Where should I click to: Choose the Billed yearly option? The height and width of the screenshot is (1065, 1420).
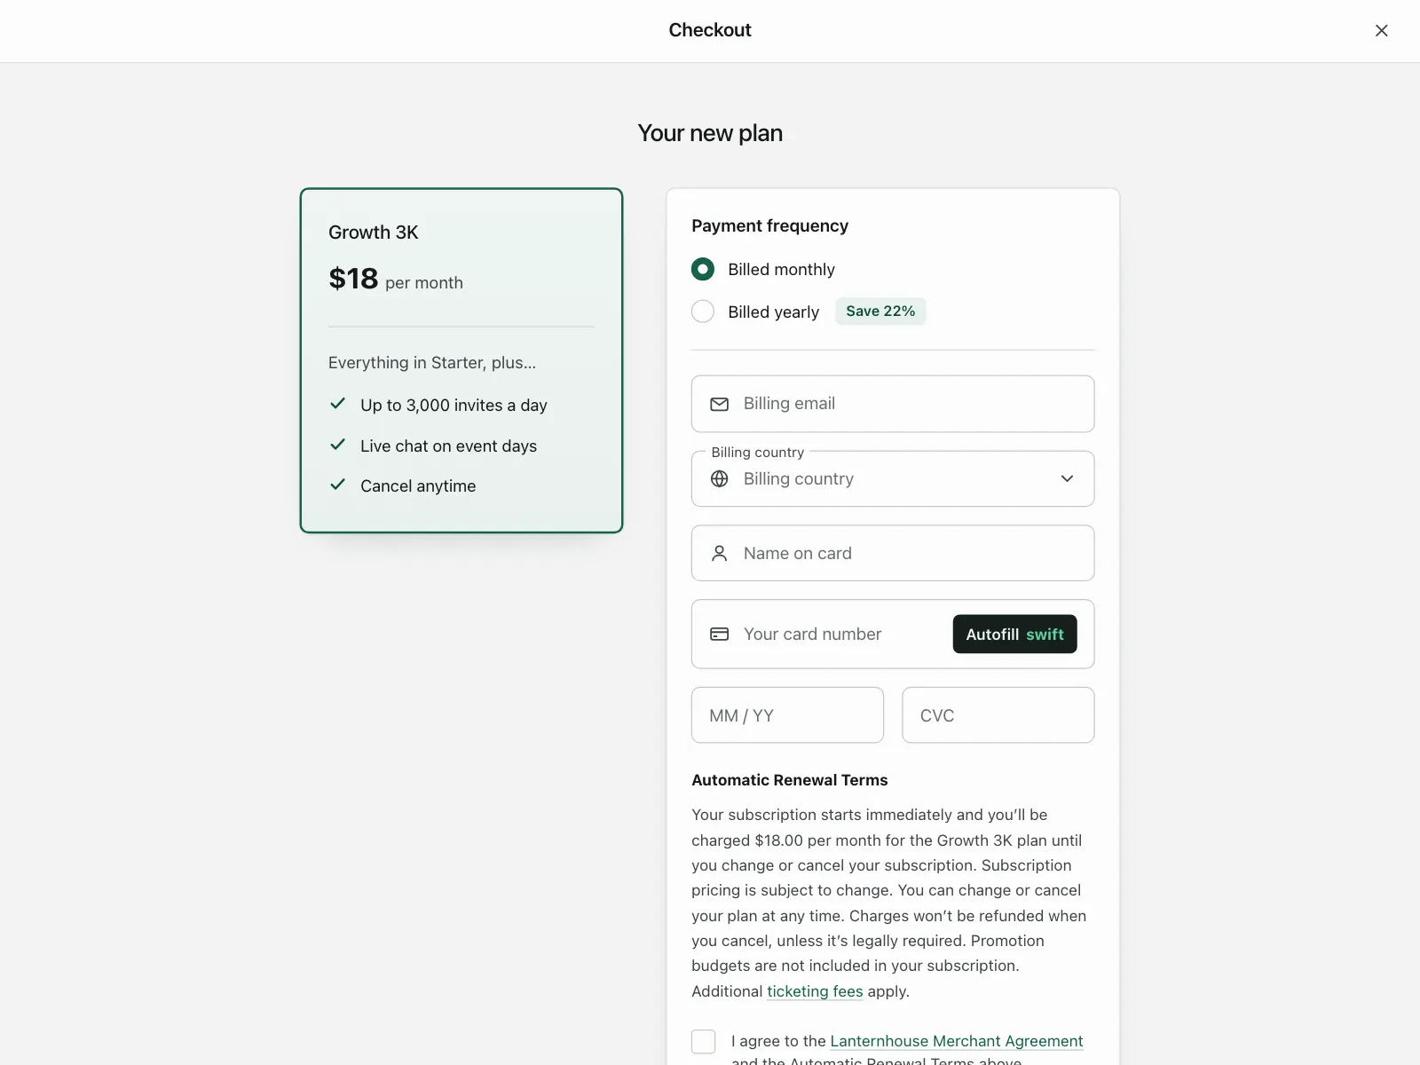pos(703,312)
